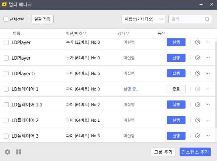Check the LD플레이어 1 row checkbox
Screen dimensions: 217x161
coord(6,89)
